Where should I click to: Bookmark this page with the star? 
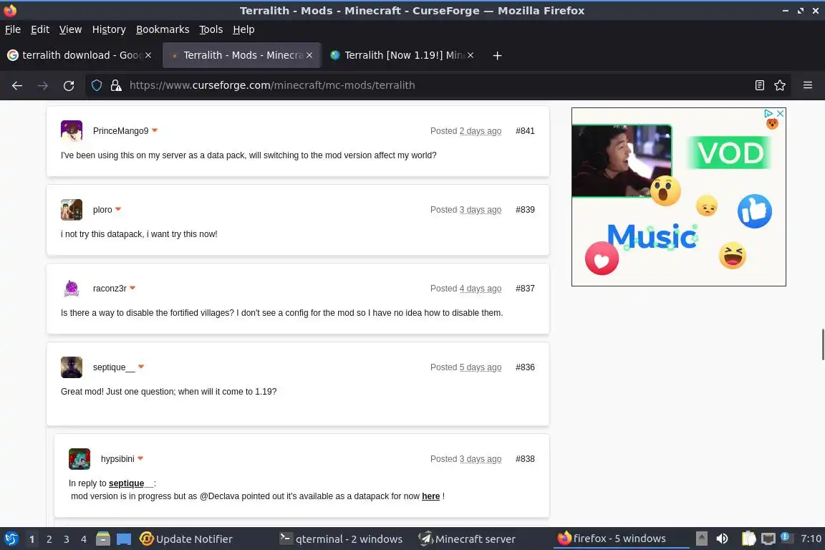tap(780, 85)
